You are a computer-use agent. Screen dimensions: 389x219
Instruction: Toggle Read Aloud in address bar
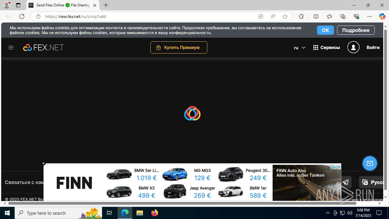[273, 16]
